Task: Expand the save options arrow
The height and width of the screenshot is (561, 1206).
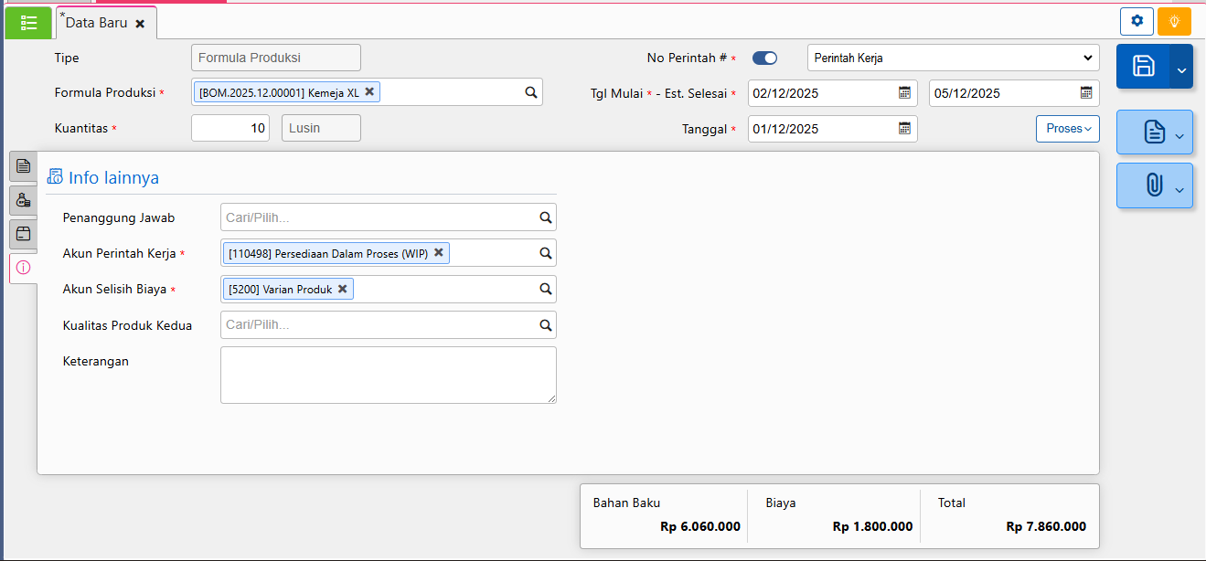Action: coord(1181,69)
